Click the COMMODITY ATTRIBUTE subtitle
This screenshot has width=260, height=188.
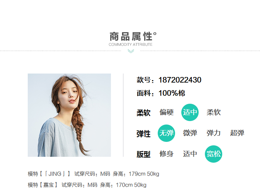pyautogui.click(x=130, y=44)
